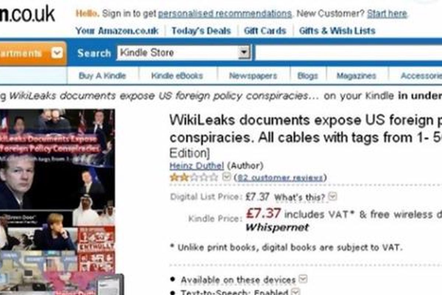This screenshot has width=442, height=295.
Task: Open the Gift Cards menu item
Action: click(265, 31)
